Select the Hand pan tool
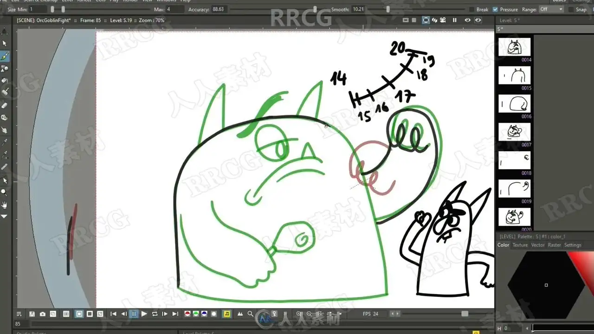The height and width of the screenshot is (334, 594). [5, 204]
